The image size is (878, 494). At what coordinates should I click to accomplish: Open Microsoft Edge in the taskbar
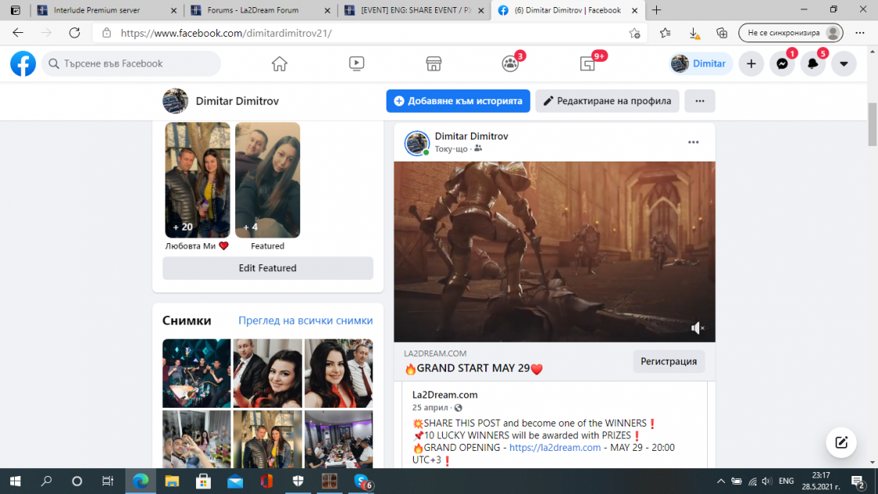[x=140, y=481]
